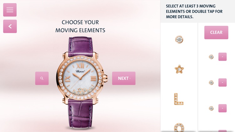Click the first selected small diamond
This screenshot has height=132, width=235.
211,57
